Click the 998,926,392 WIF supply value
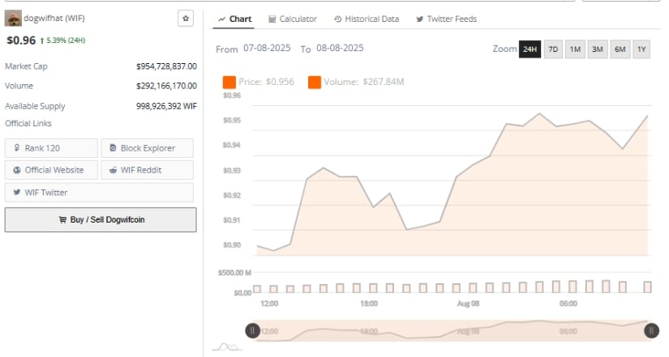This screenshot has height=357, width=669. pos(166,106)
